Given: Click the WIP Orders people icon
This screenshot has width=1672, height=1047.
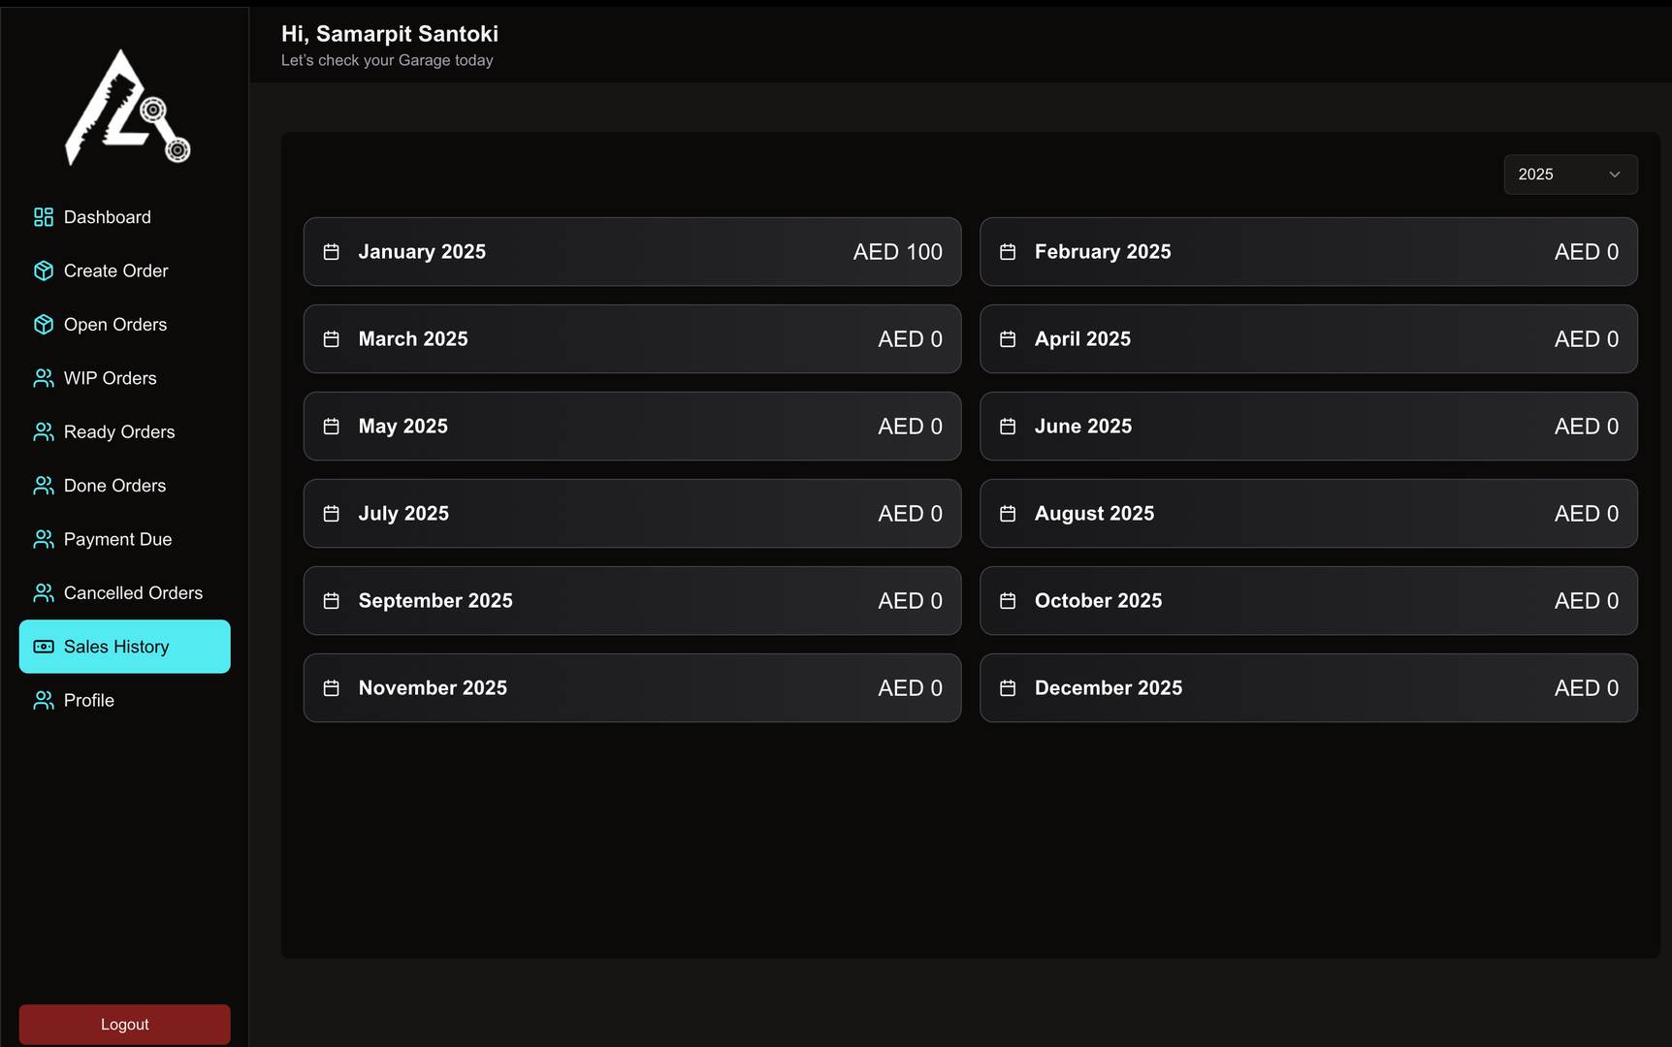Looking at the screenshot, I should [44, 378].
